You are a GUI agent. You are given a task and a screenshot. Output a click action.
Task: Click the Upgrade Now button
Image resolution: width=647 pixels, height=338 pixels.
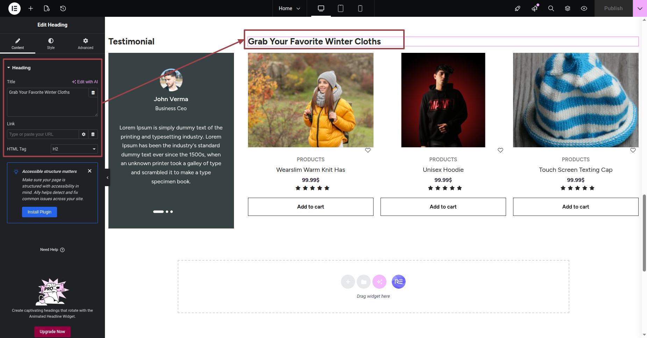[x=52, y=332]
